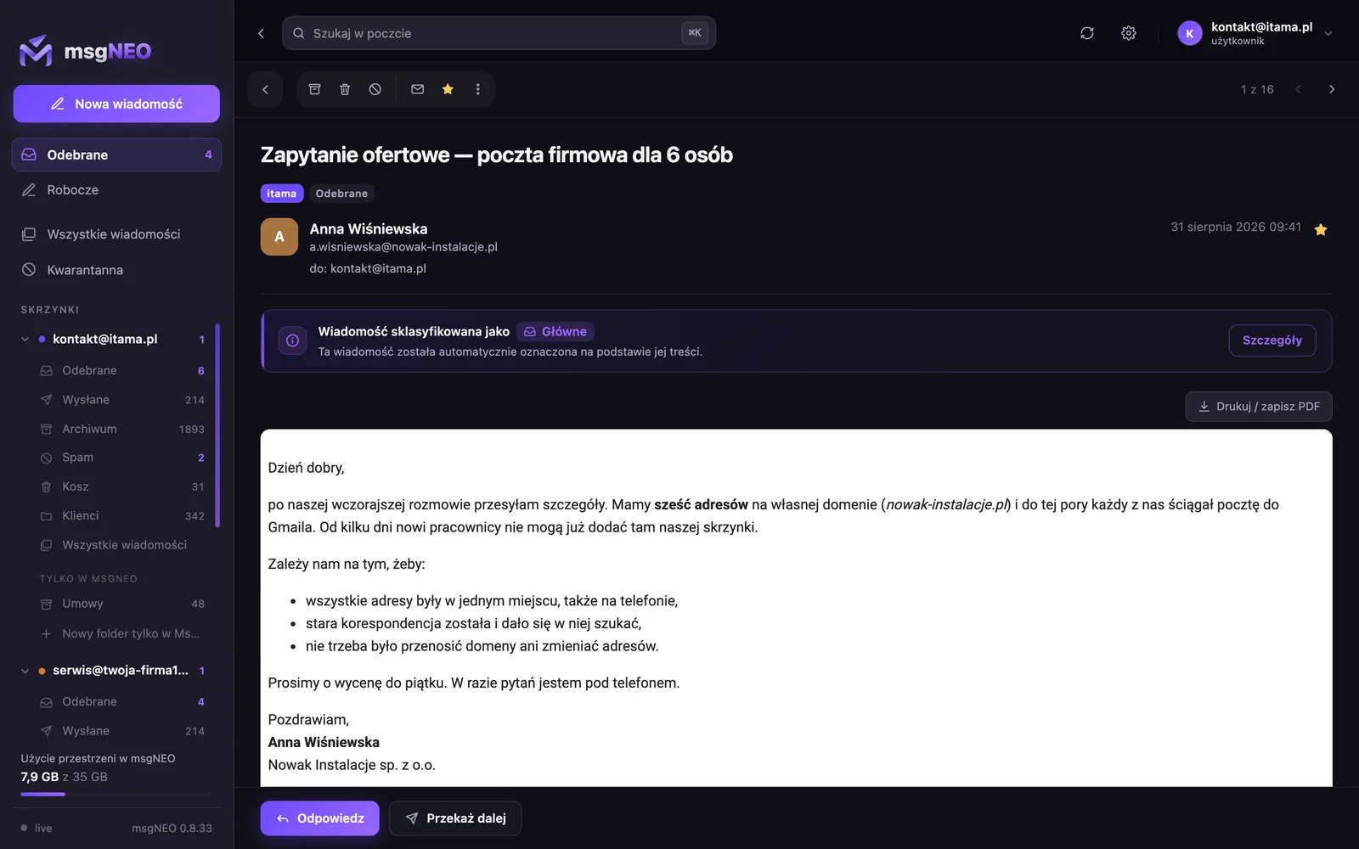This screenshot has width=1359, height=849.
Task: Unstar message next to the date
Action: click(x=1321, y=229)
